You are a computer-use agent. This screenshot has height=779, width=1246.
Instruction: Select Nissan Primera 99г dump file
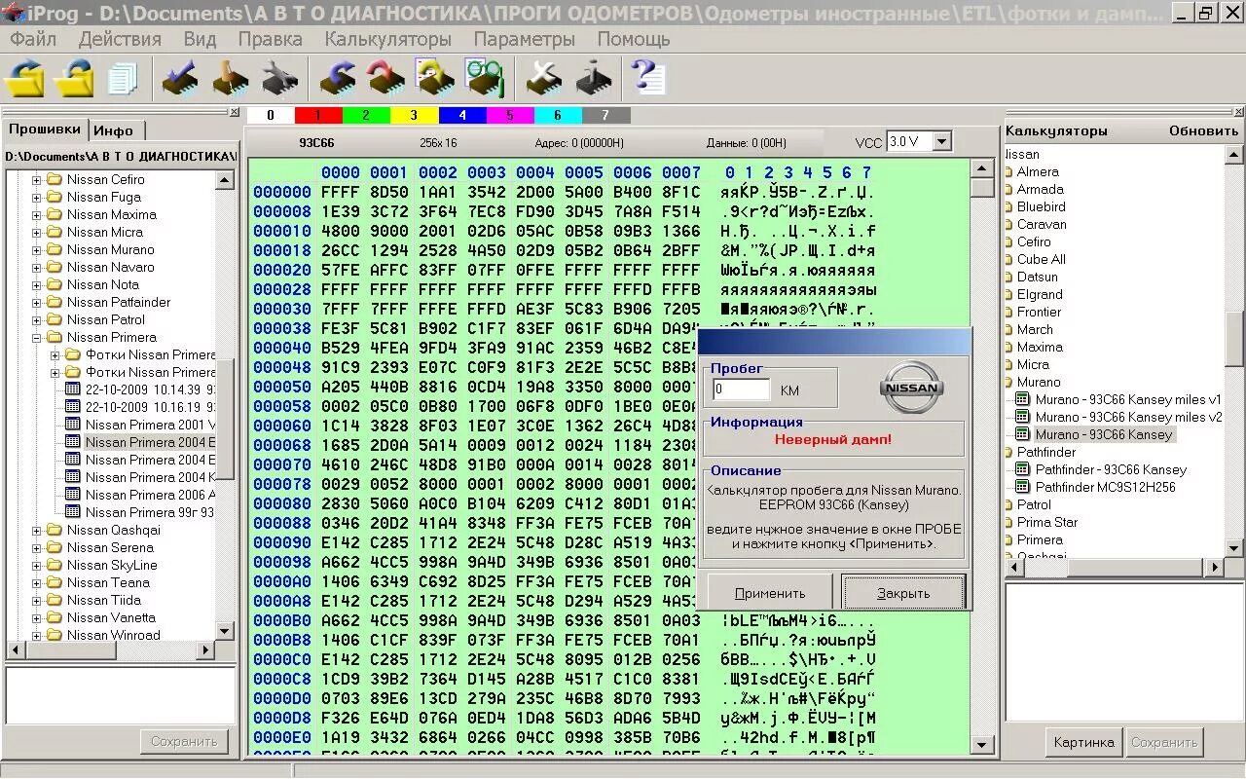pos(150,512)
